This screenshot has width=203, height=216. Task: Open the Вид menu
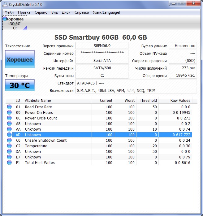(54, 12)
